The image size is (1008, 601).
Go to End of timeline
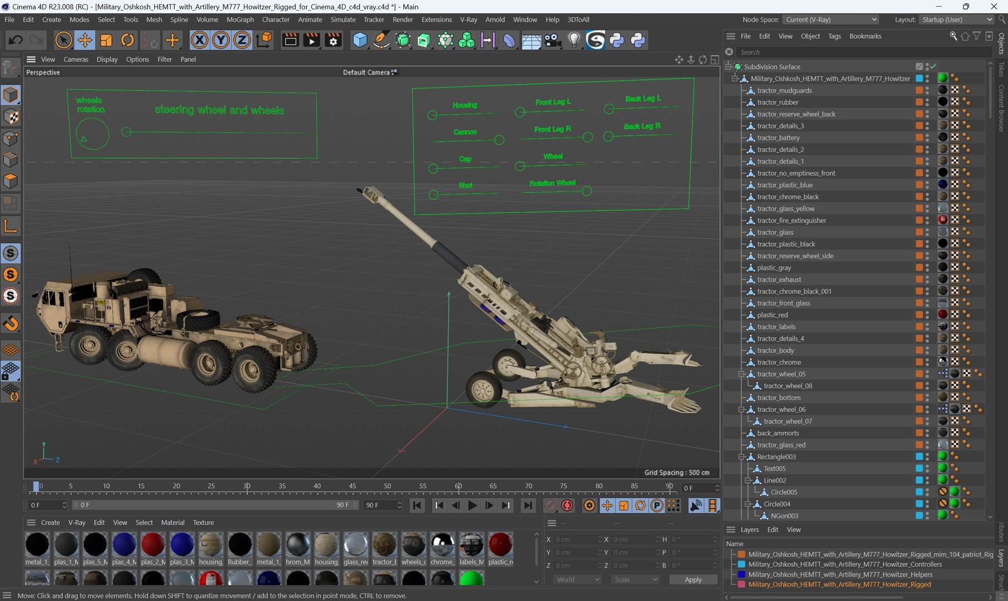527,505
